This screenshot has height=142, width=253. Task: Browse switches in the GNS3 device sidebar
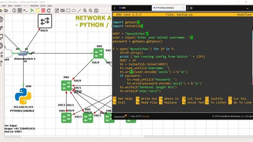(1, 28)
